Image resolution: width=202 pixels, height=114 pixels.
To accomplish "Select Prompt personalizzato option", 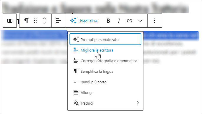I will coord(105,39).
